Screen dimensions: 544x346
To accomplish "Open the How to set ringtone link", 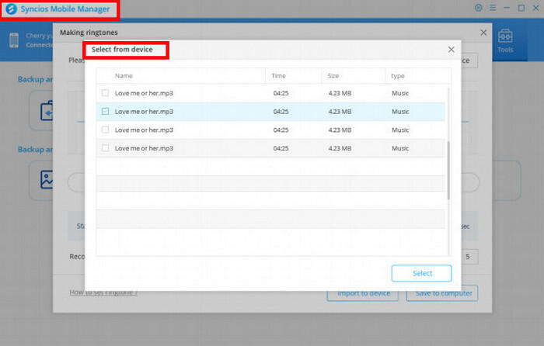I will point(103,292).
